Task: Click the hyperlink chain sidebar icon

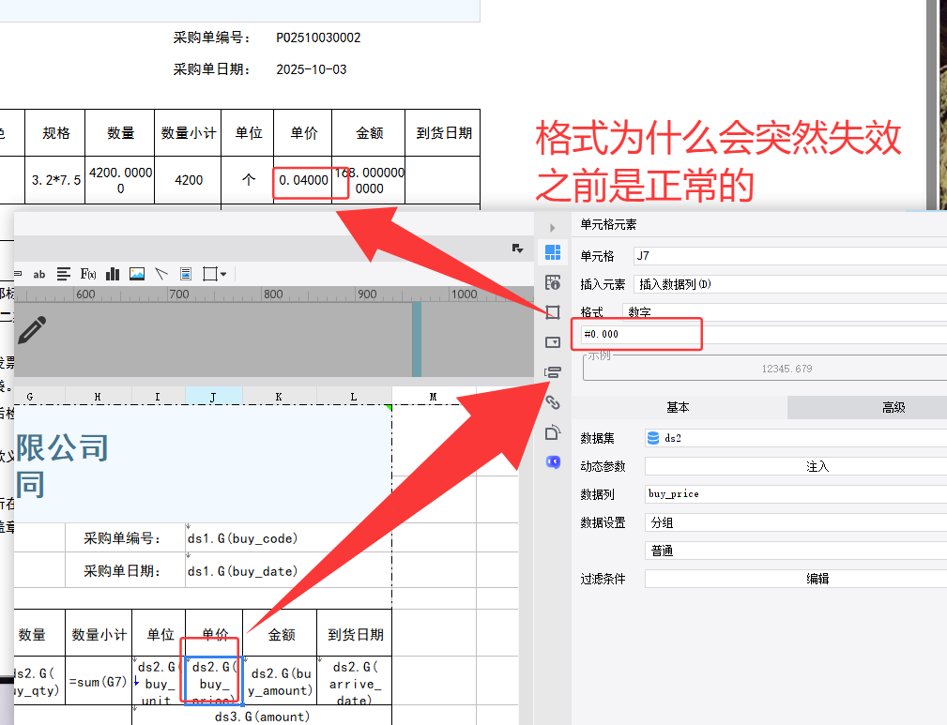Action: point(553,402)
